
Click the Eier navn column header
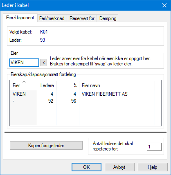117,85
